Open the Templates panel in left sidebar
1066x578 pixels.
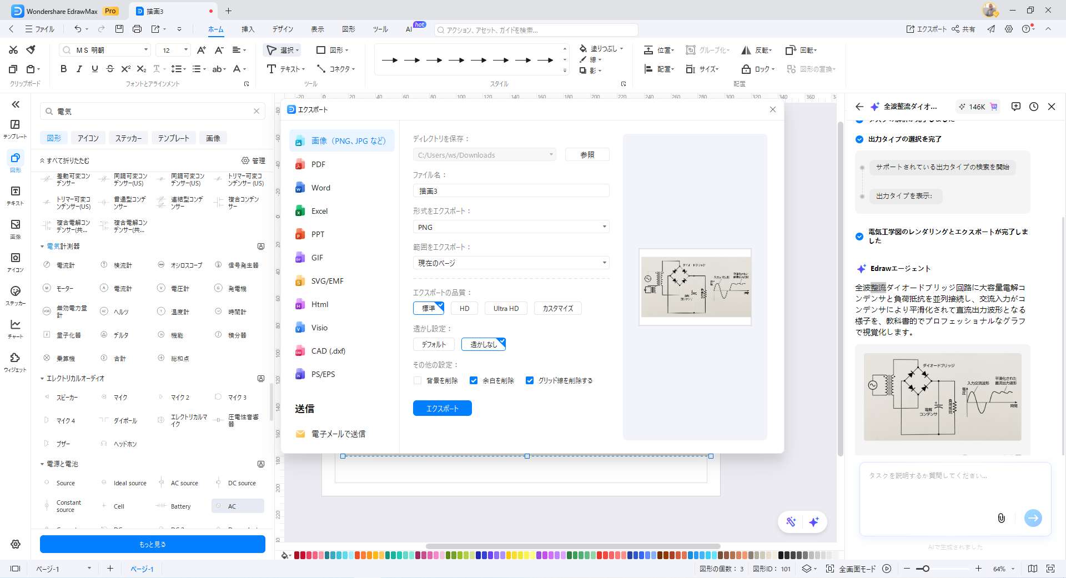tap(15, 128)
